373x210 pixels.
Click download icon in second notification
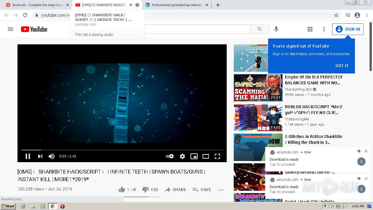(361, 189)
